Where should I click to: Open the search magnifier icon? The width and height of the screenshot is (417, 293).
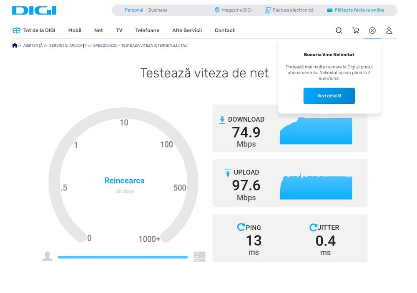click(x=339, y=30)
